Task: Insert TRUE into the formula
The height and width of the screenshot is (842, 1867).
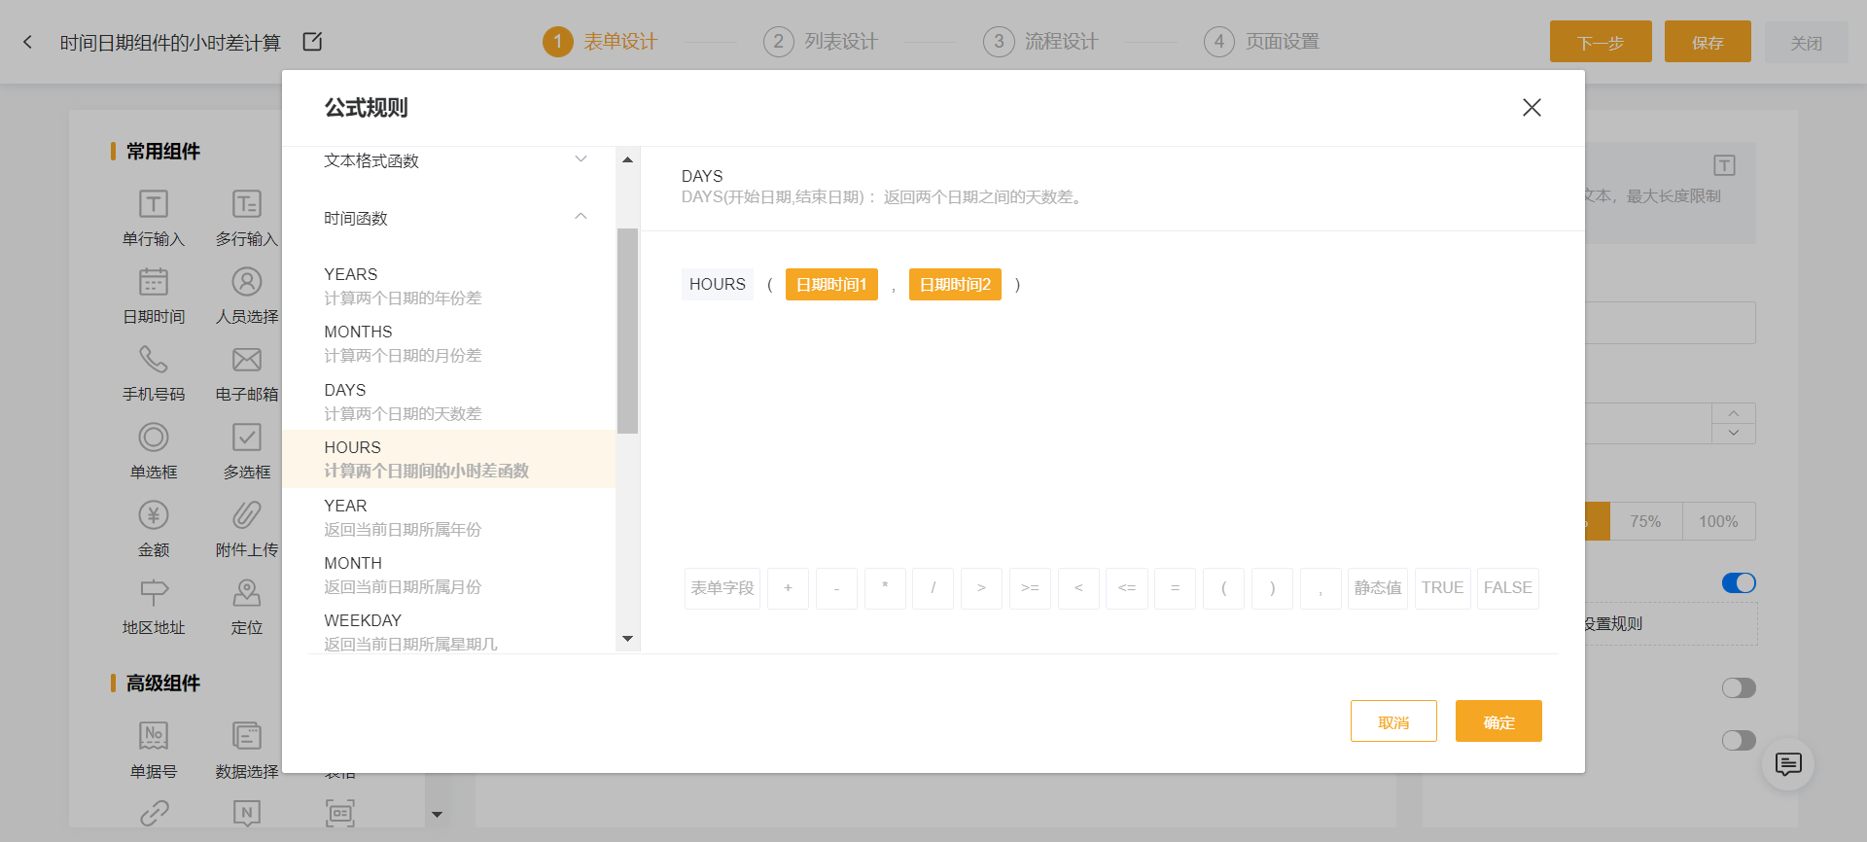Action: (1442, 588)
